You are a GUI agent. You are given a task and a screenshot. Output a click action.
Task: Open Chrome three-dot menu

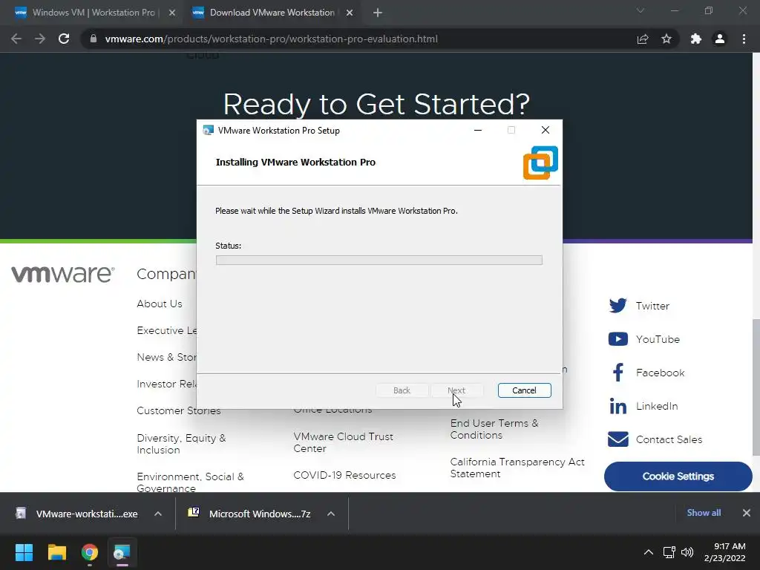(744, 39)
